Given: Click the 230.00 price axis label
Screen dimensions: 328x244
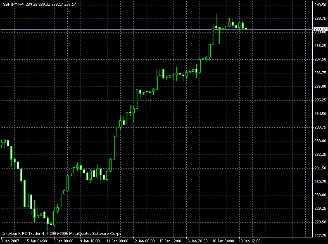Looking at the screenshot, I should 319,195.
